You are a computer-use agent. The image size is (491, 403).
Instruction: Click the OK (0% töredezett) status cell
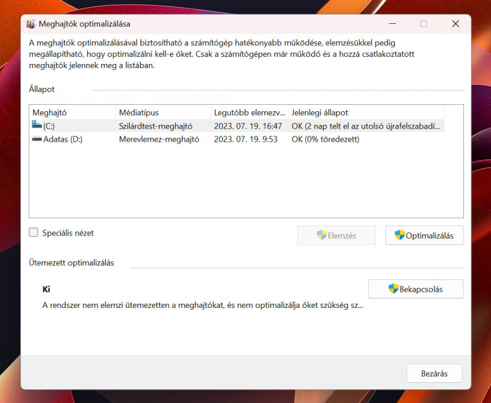tap(325, 139)
